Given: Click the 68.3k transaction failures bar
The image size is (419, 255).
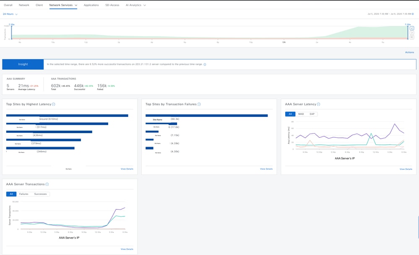Looking at the screenshot, I should pyautogui.click(x=206, y=116).
